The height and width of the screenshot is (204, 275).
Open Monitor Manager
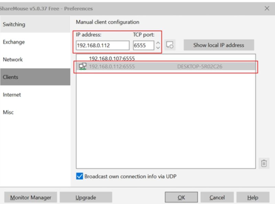[31, 197]
